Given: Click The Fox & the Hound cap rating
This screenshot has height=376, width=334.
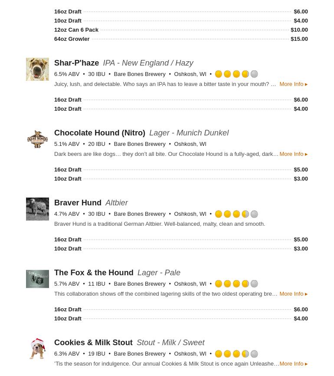Looking at the screenshot, I should pyautogui.click(x=236, y=284).
